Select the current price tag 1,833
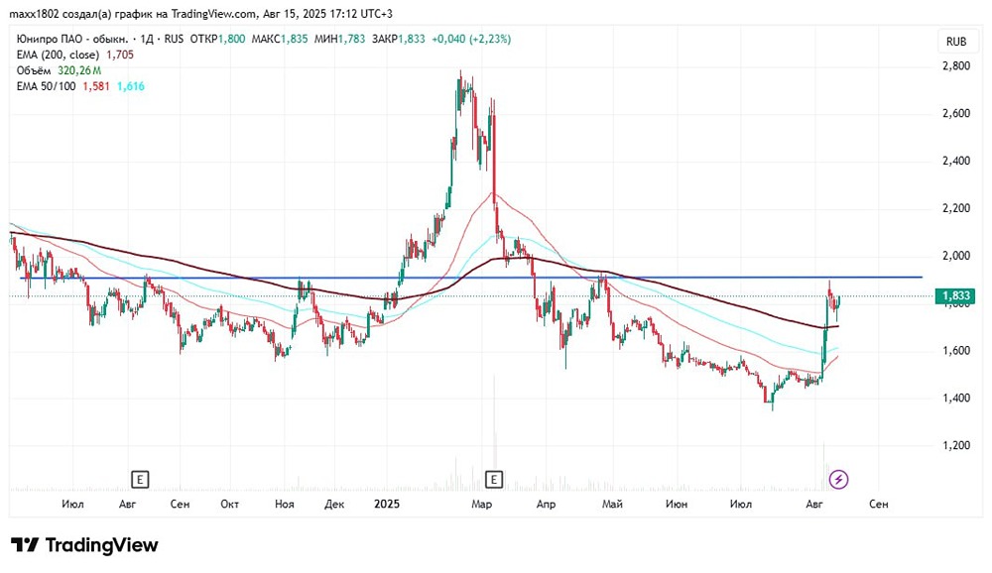The height and width of the screenshot is (573, 992). (957, 296)
